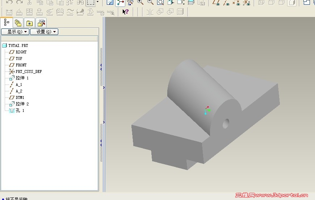Toggle datum plane display
Viewport: 315px width, 200px height.
click(216, 3)
